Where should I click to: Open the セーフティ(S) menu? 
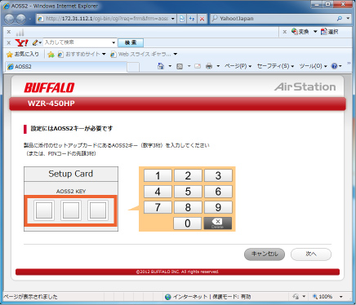click(275, 66)
